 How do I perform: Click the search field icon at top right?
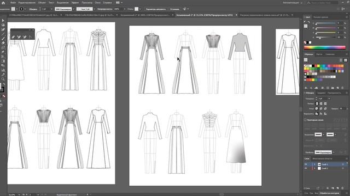(308, 3)
